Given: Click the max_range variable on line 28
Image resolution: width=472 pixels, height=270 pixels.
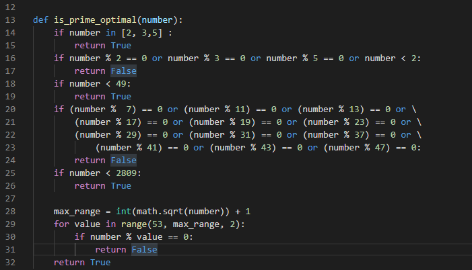Looking at the screenshot, I should 77,212.
